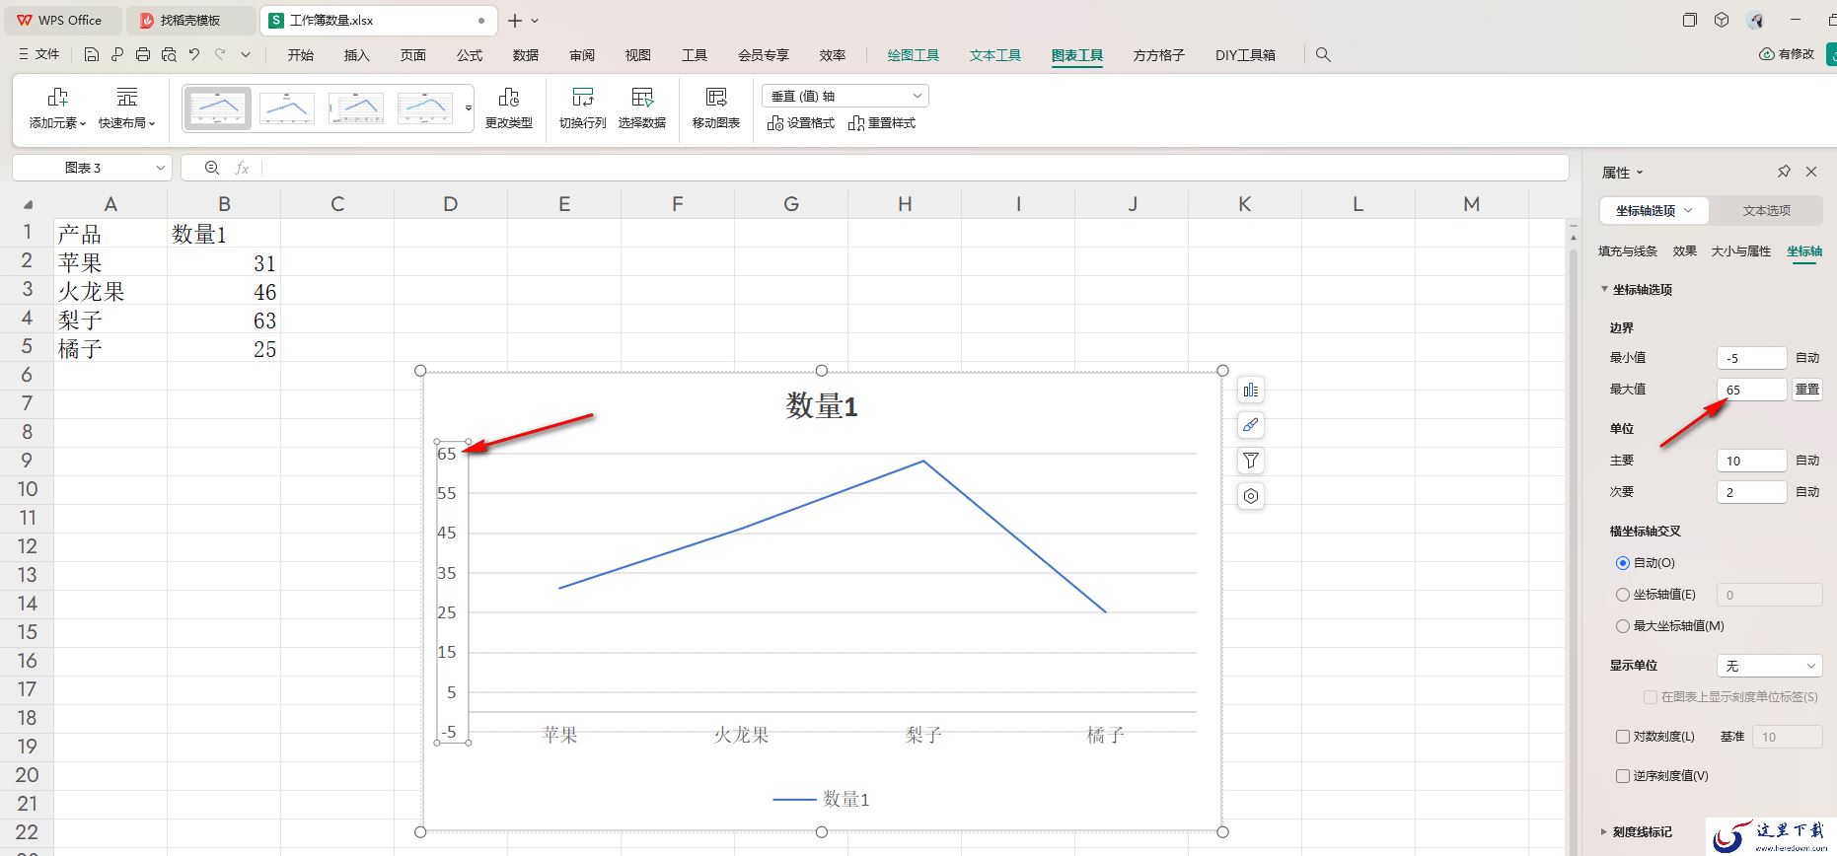Click 移动图表 move chart
Viewport: 1837px width, 856px height.
[x=716, y=108]
